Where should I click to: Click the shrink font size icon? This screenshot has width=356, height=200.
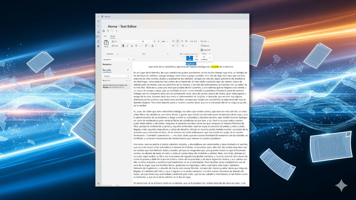pyautogui.click(x=159, y=41)
